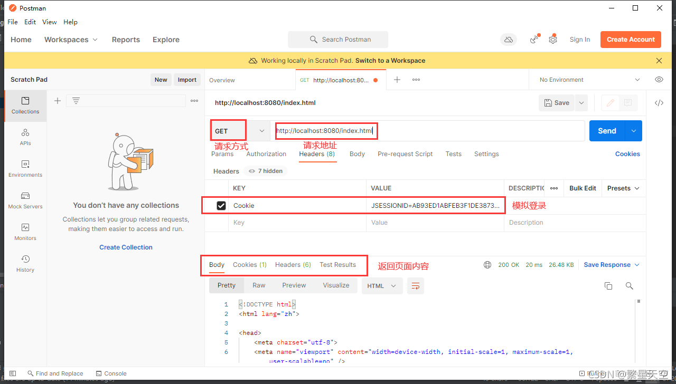The image size is (676, 384).
Task: Open the Save button dropdown arrow
Action: (x=581, y=103)
